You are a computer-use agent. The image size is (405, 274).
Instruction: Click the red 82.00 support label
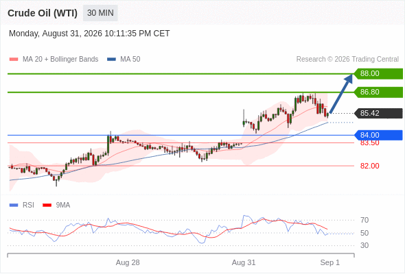coord(370,166)
